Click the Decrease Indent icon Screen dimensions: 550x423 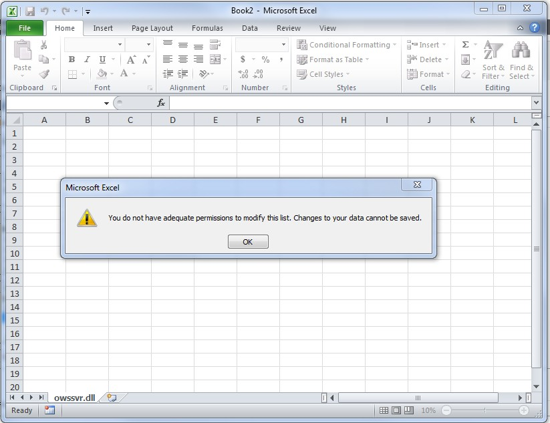(x=168, y=74)
